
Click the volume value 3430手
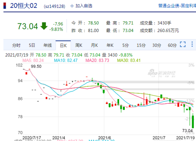pos(164,23)
